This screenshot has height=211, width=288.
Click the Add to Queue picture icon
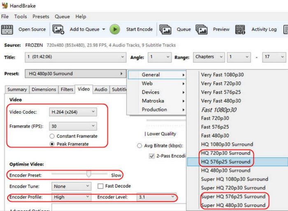click(58, 30)
